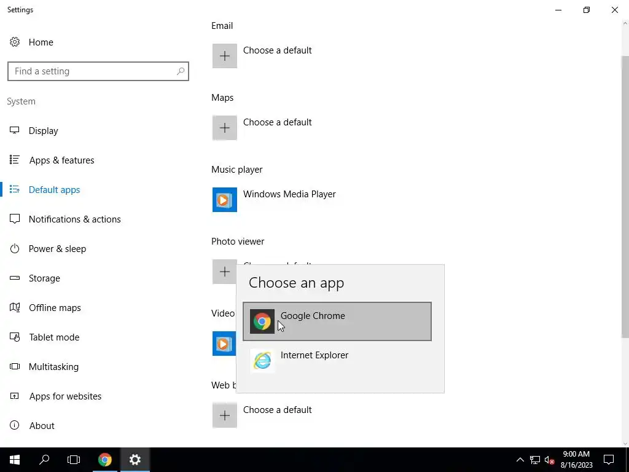Select Internet Explorer in app list
Screen dimensions: 629x472
(x=337, y=360)
